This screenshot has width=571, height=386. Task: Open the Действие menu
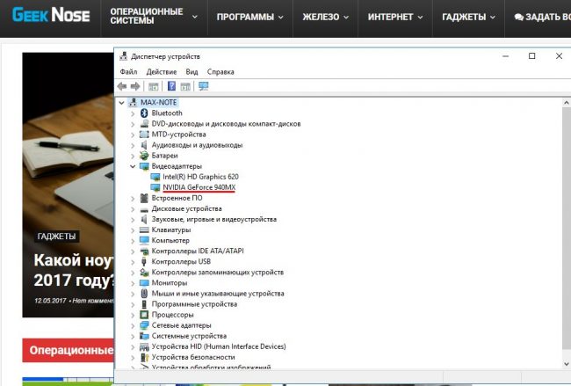[x=162, y=72]
